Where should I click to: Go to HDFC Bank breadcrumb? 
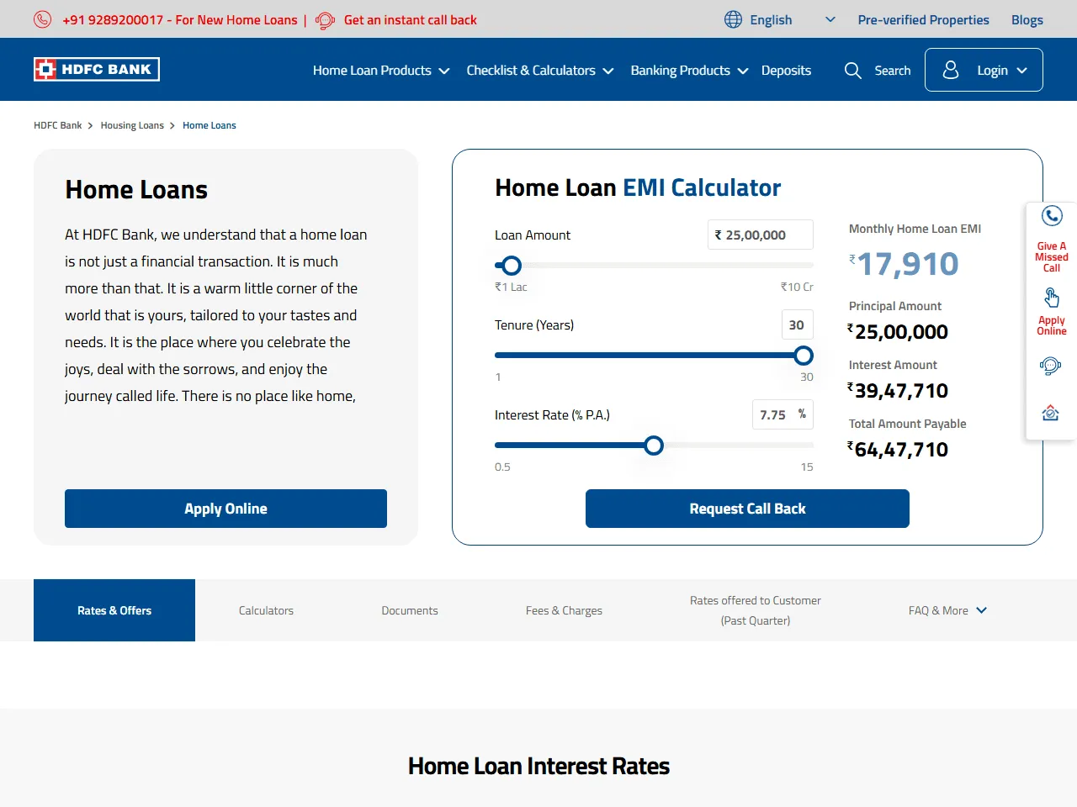coord(58,125)
